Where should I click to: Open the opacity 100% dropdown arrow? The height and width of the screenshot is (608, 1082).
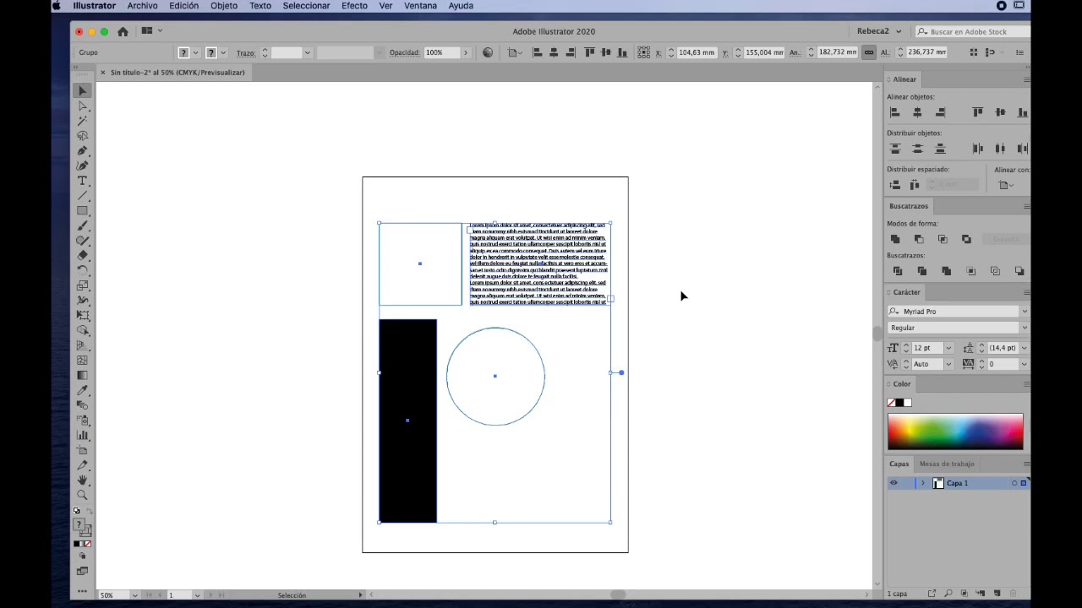pyautogui.click(x=465, y=52)
